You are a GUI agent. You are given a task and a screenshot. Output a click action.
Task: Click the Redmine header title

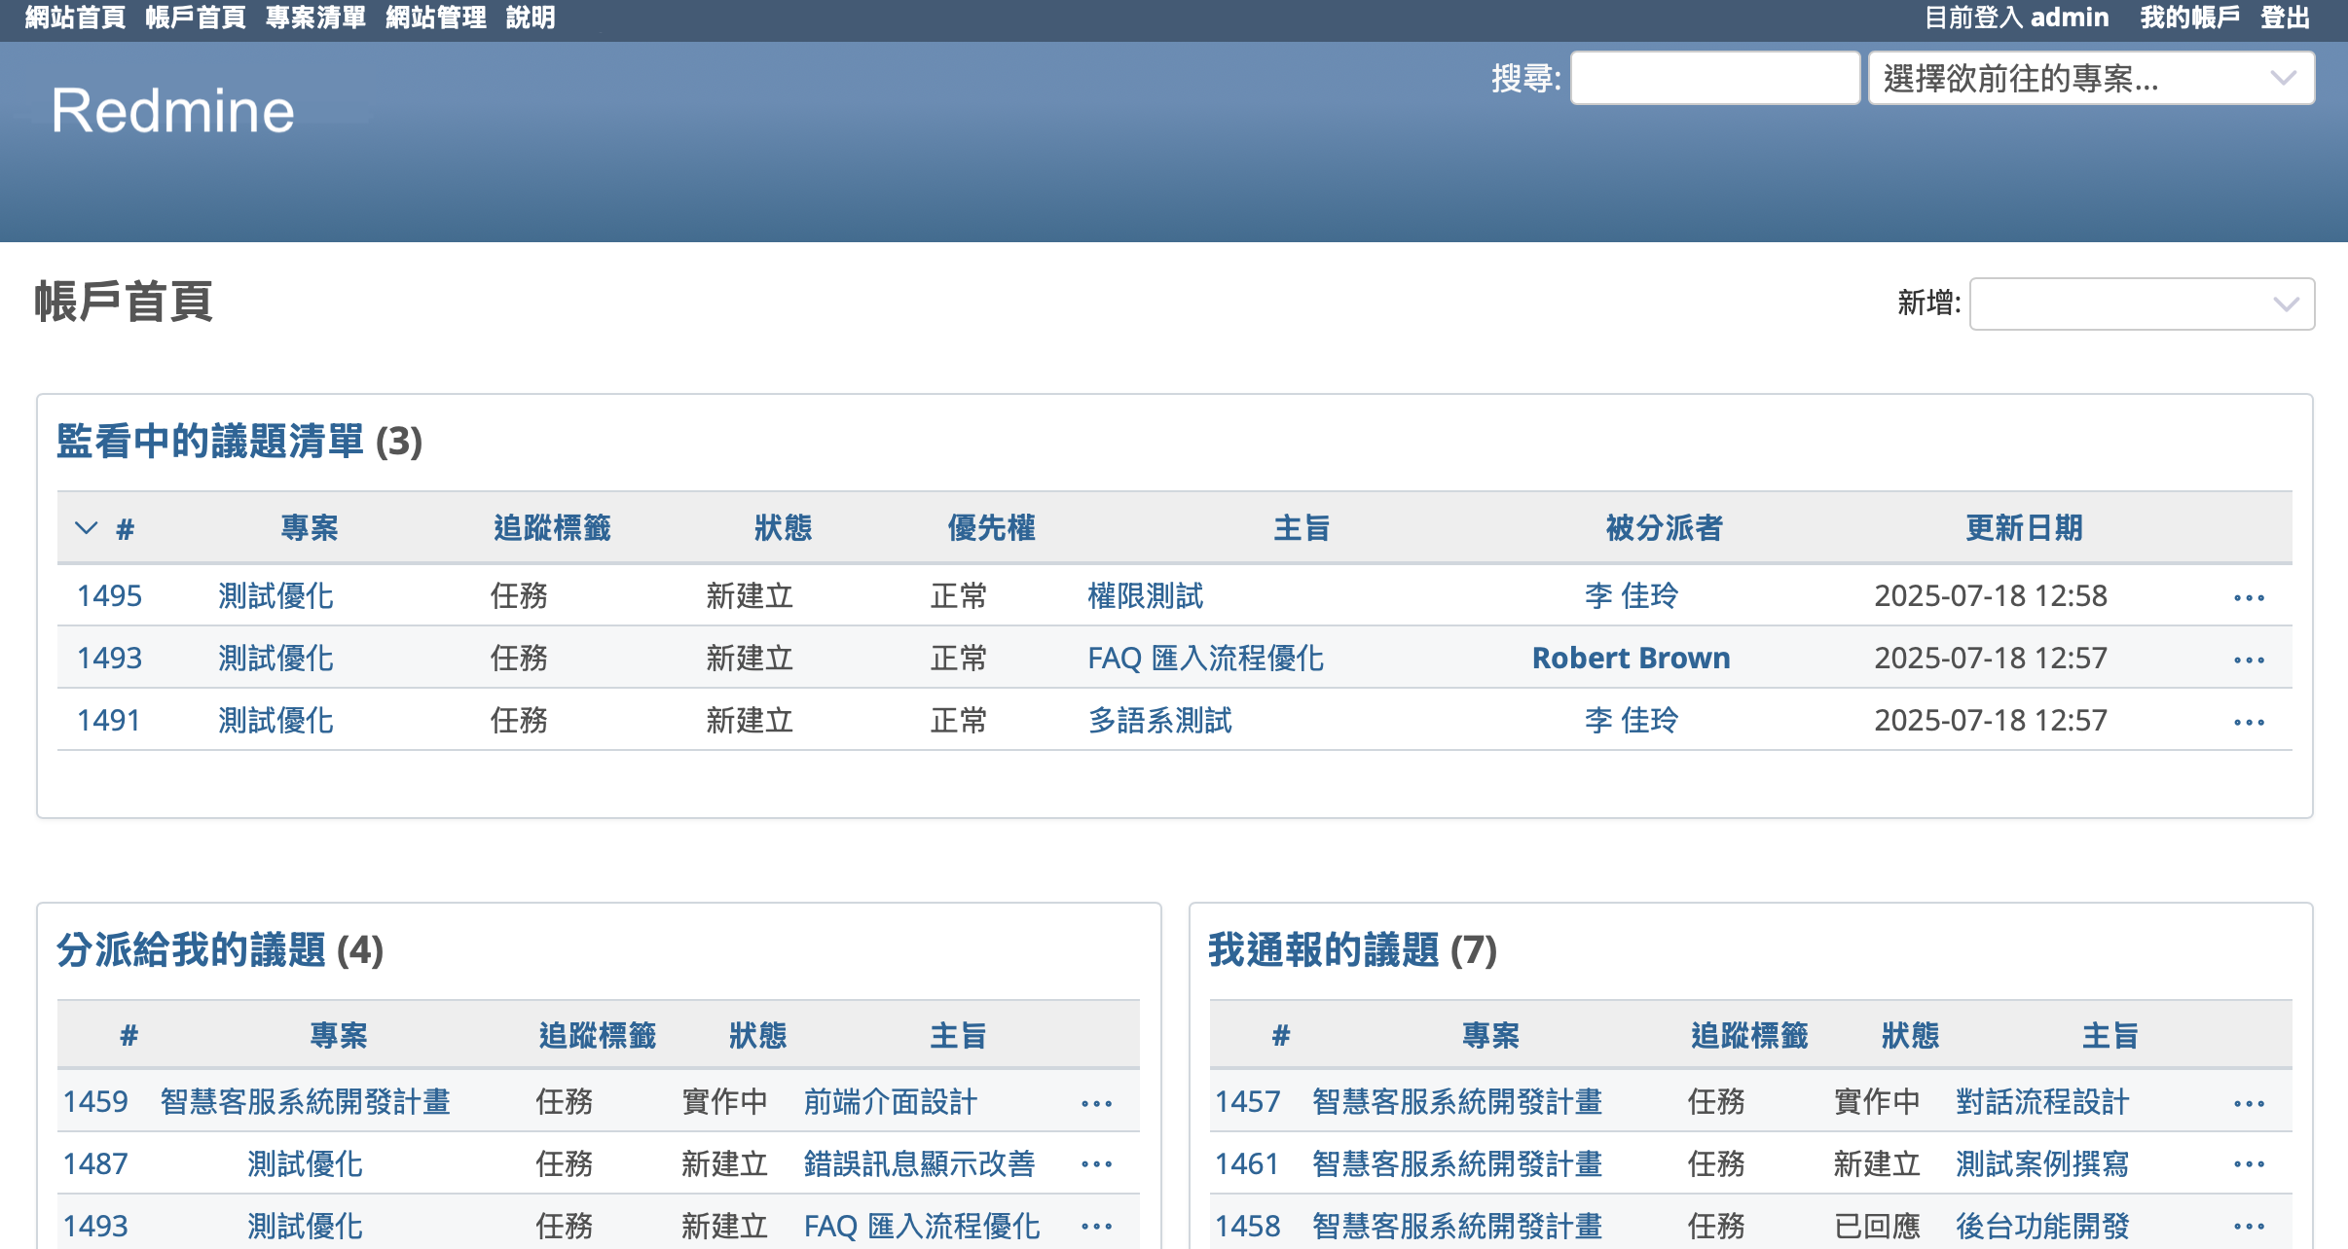173,110
